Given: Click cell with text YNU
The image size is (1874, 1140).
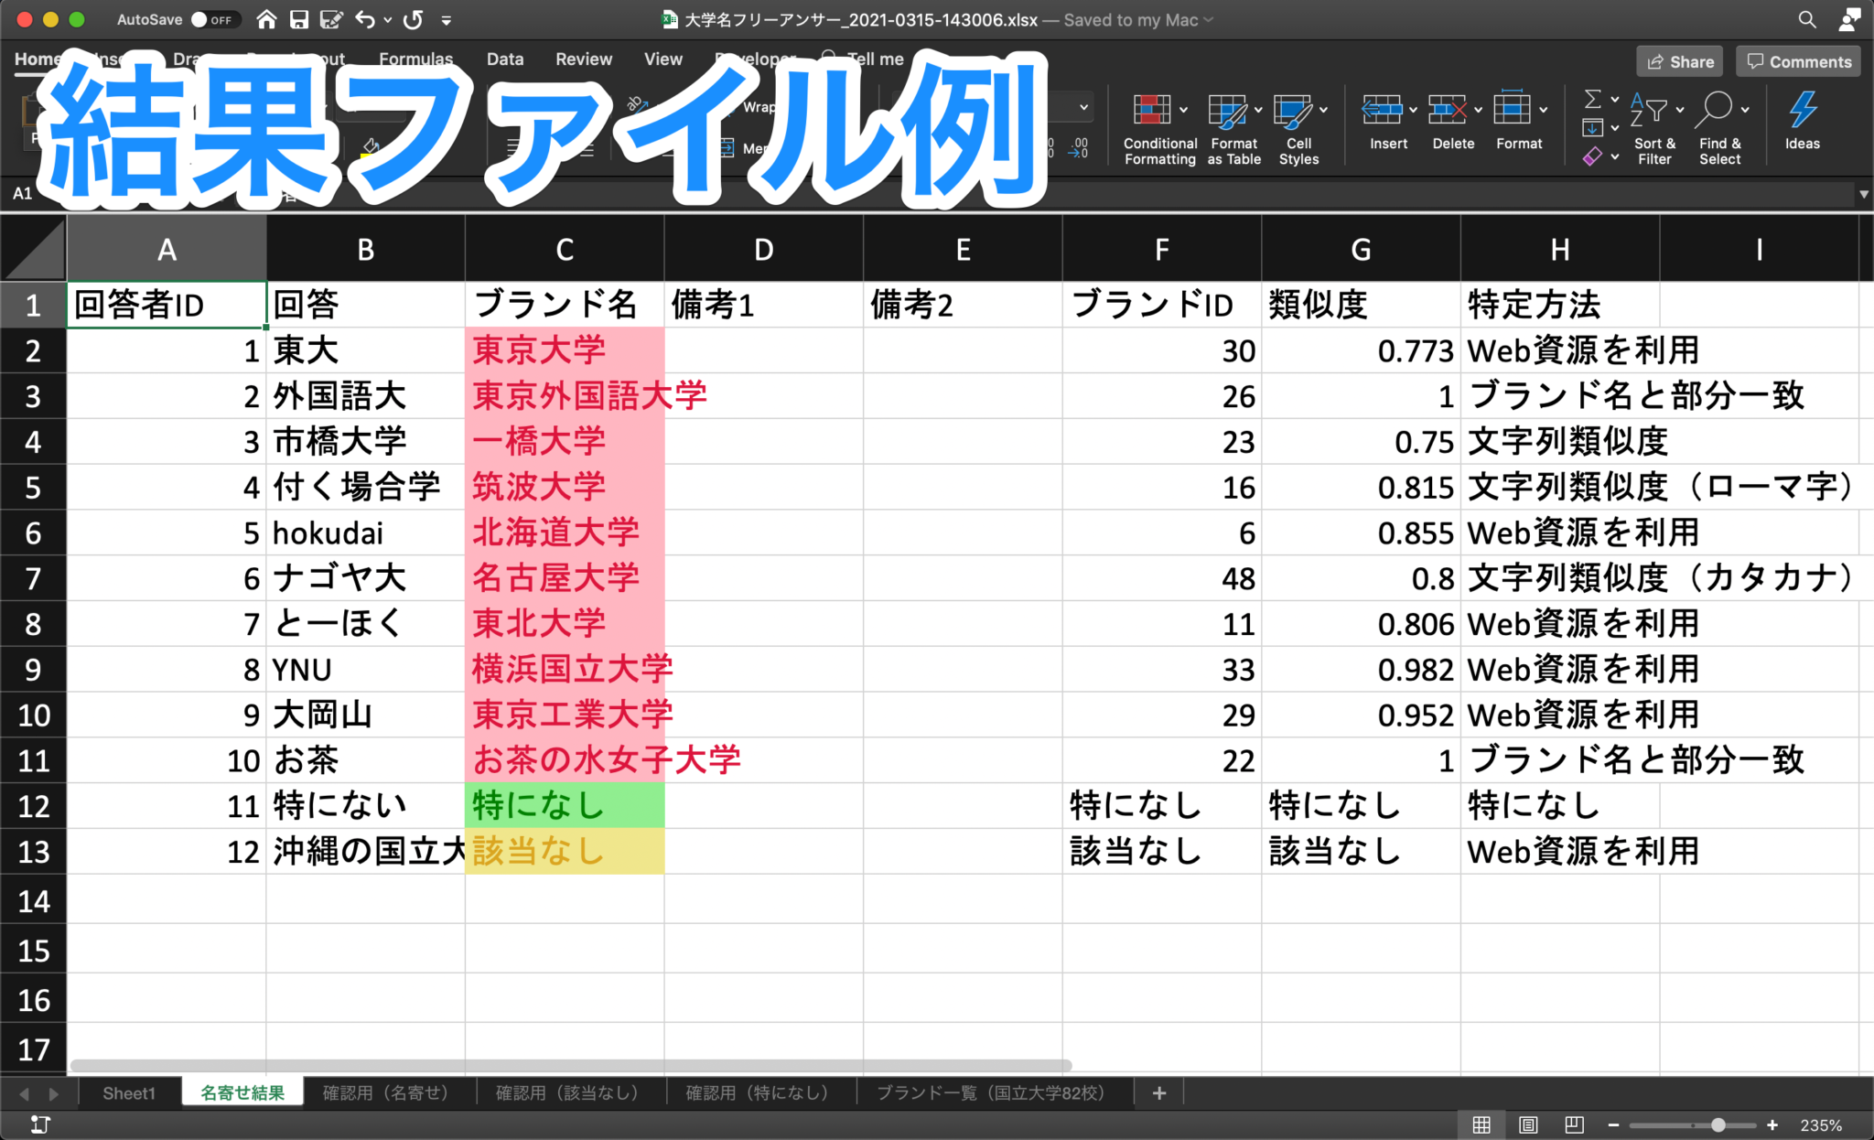Looking at the screenshot, I should click(366, 670).
